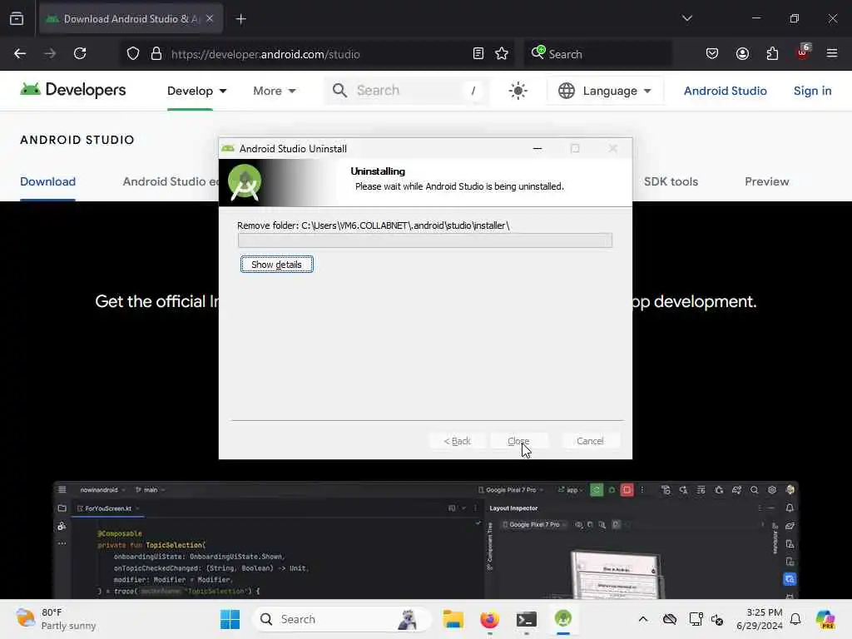
Task: Click the Cancel button in uninstaller
Action: pyautogui.click(x=590, y=441)
